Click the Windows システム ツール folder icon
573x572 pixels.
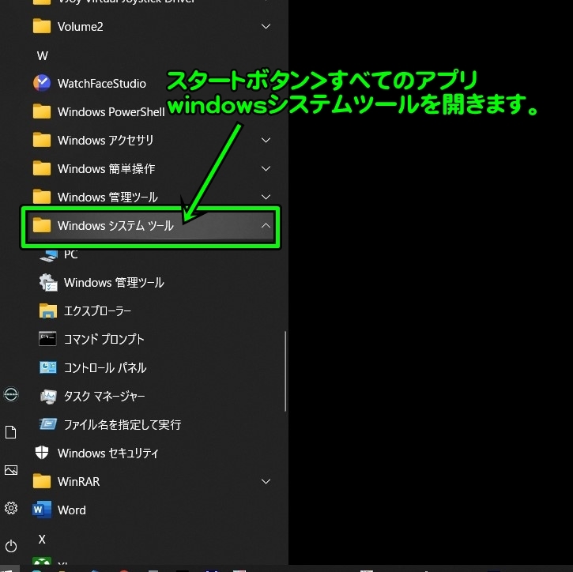click(42, 226)
